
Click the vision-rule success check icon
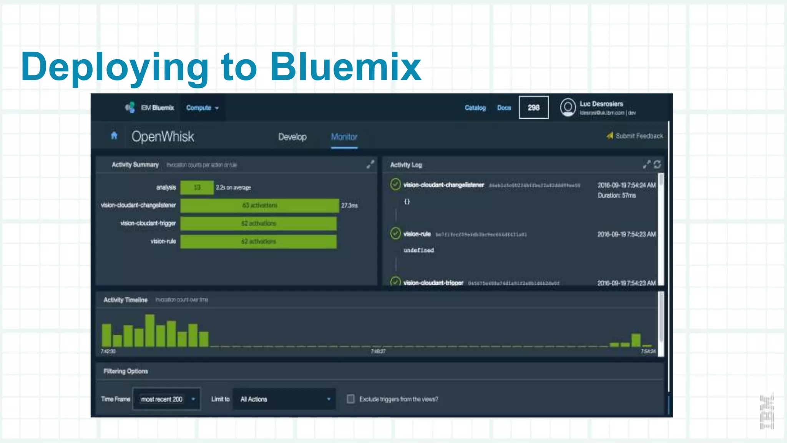[395, 233]
